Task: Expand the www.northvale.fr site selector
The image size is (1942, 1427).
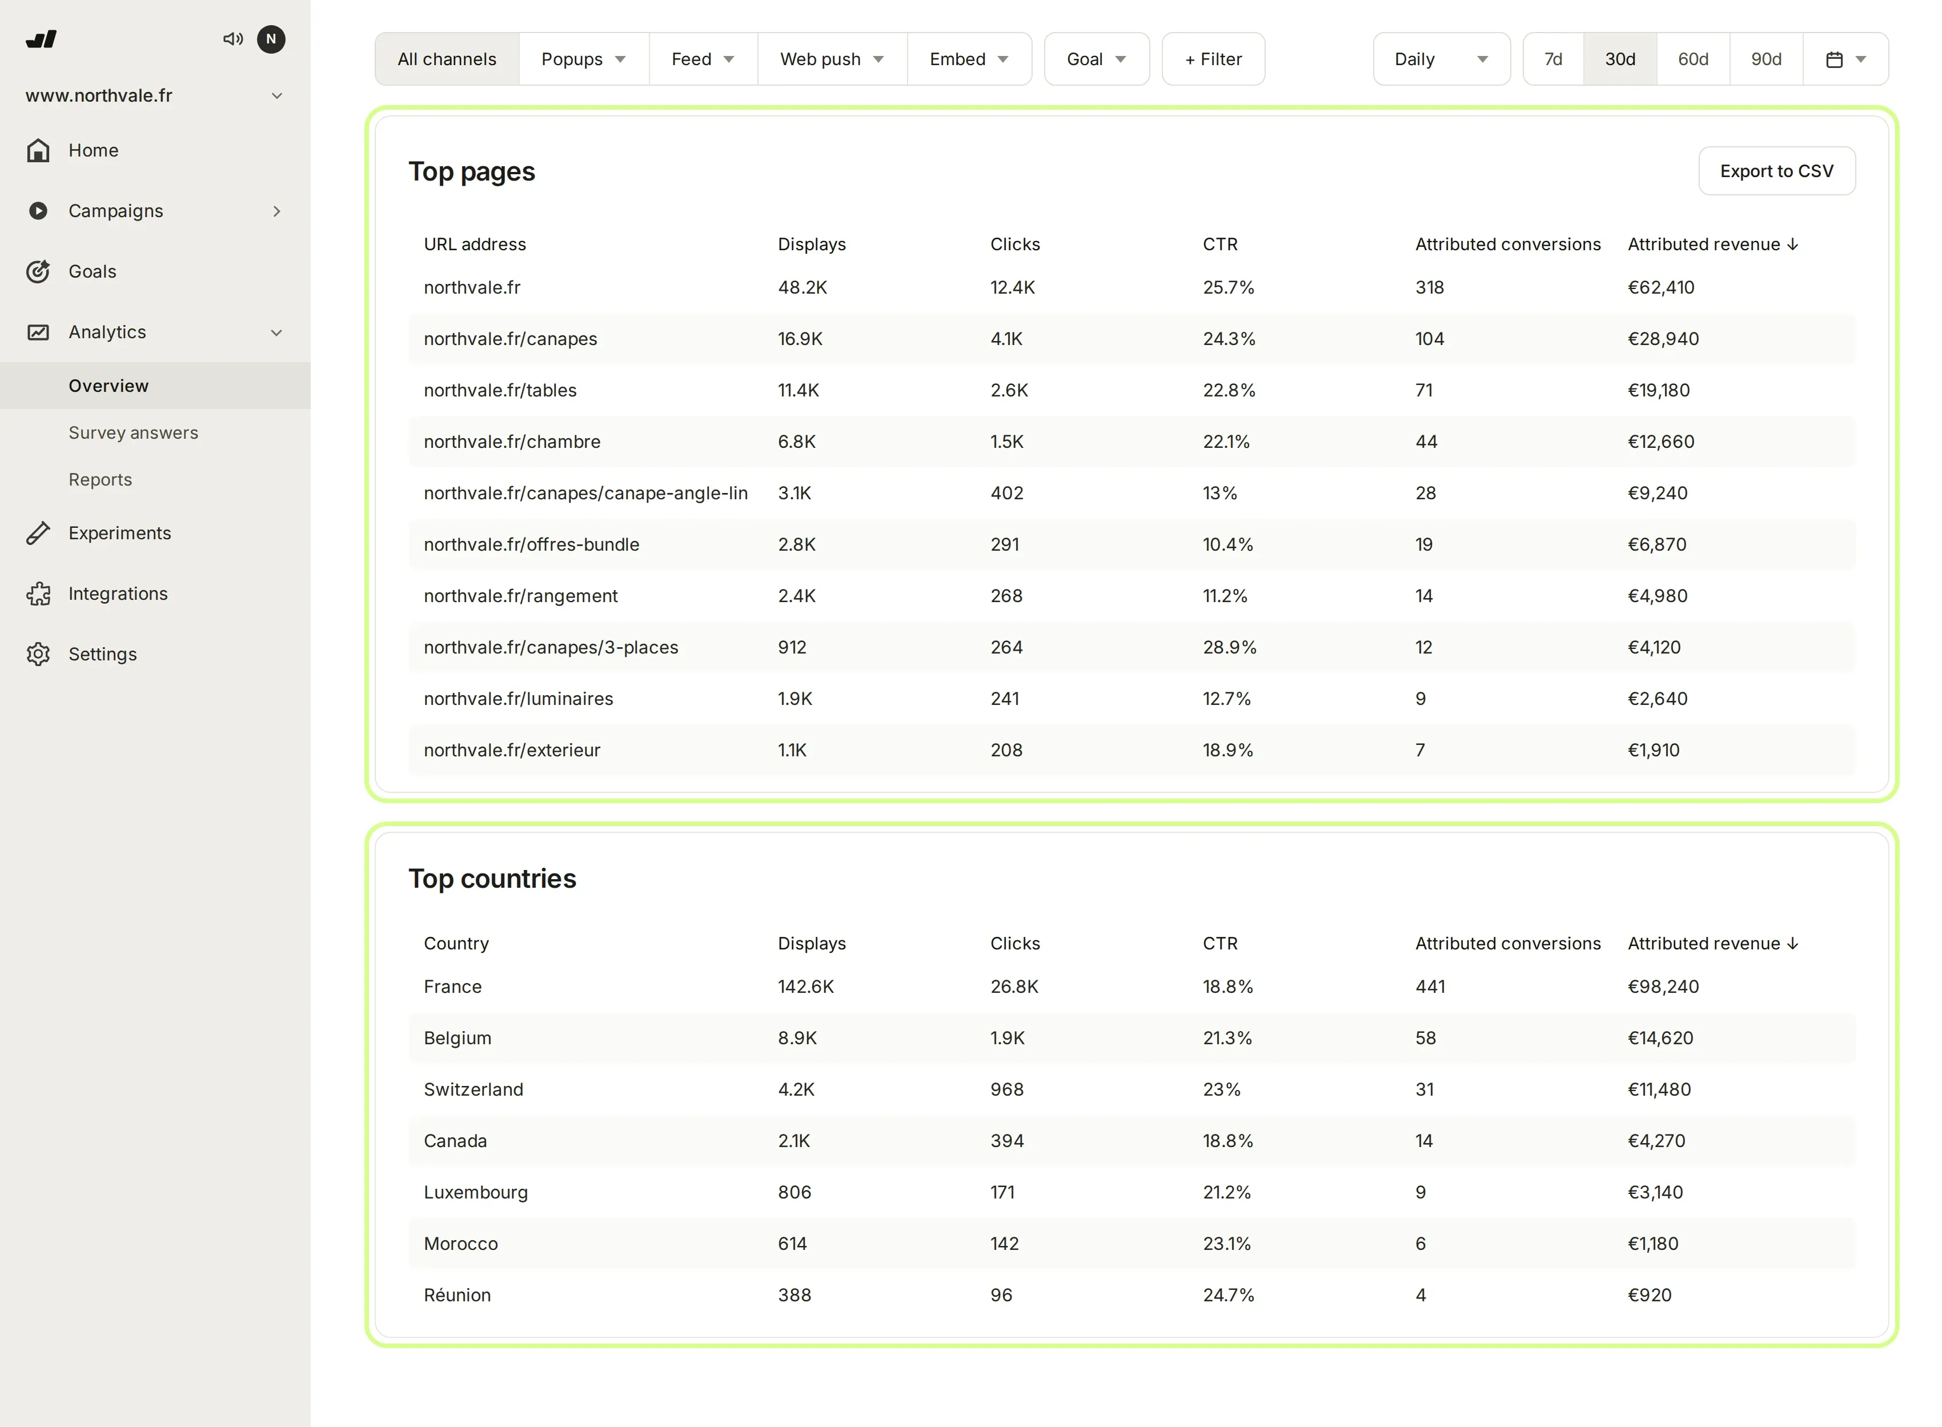Action: pos(155,95)
